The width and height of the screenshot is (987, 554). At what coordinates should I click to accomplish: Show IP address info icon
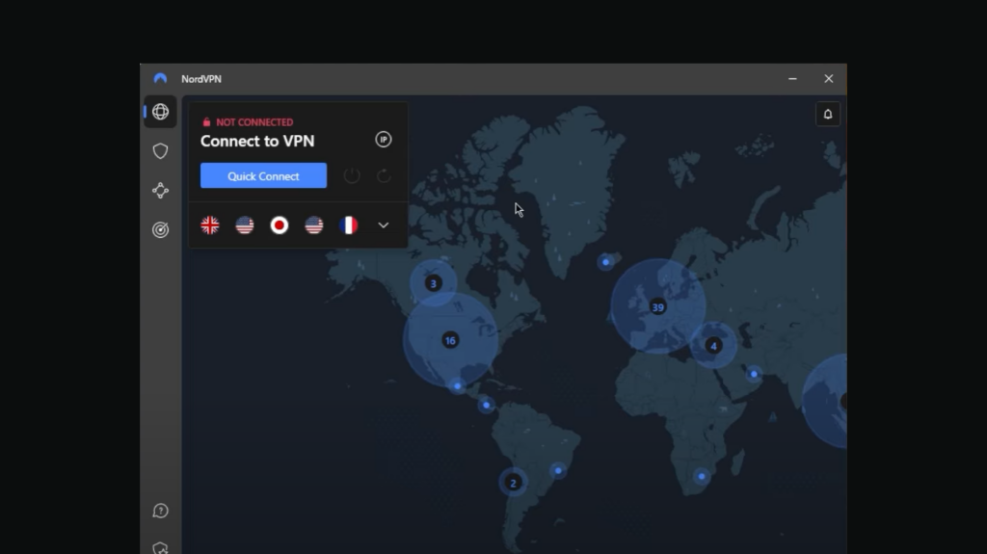384,139
